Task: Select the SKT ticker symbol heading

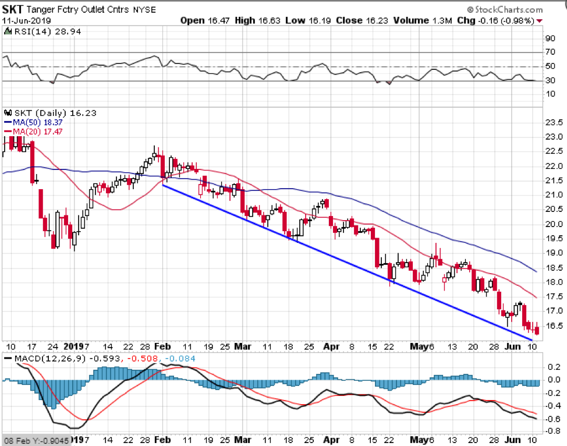Action: tap(13, 9)
